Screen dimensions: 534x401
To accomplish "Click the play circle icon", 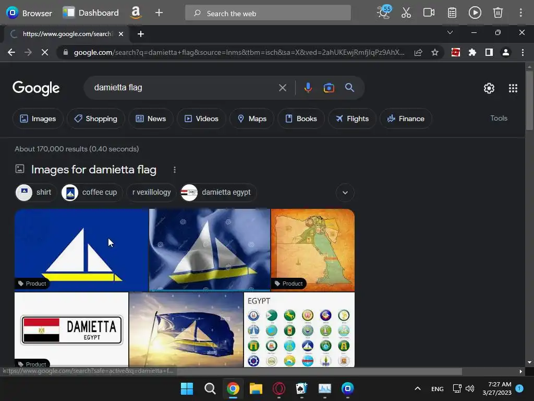I will [x=475, y=13].
